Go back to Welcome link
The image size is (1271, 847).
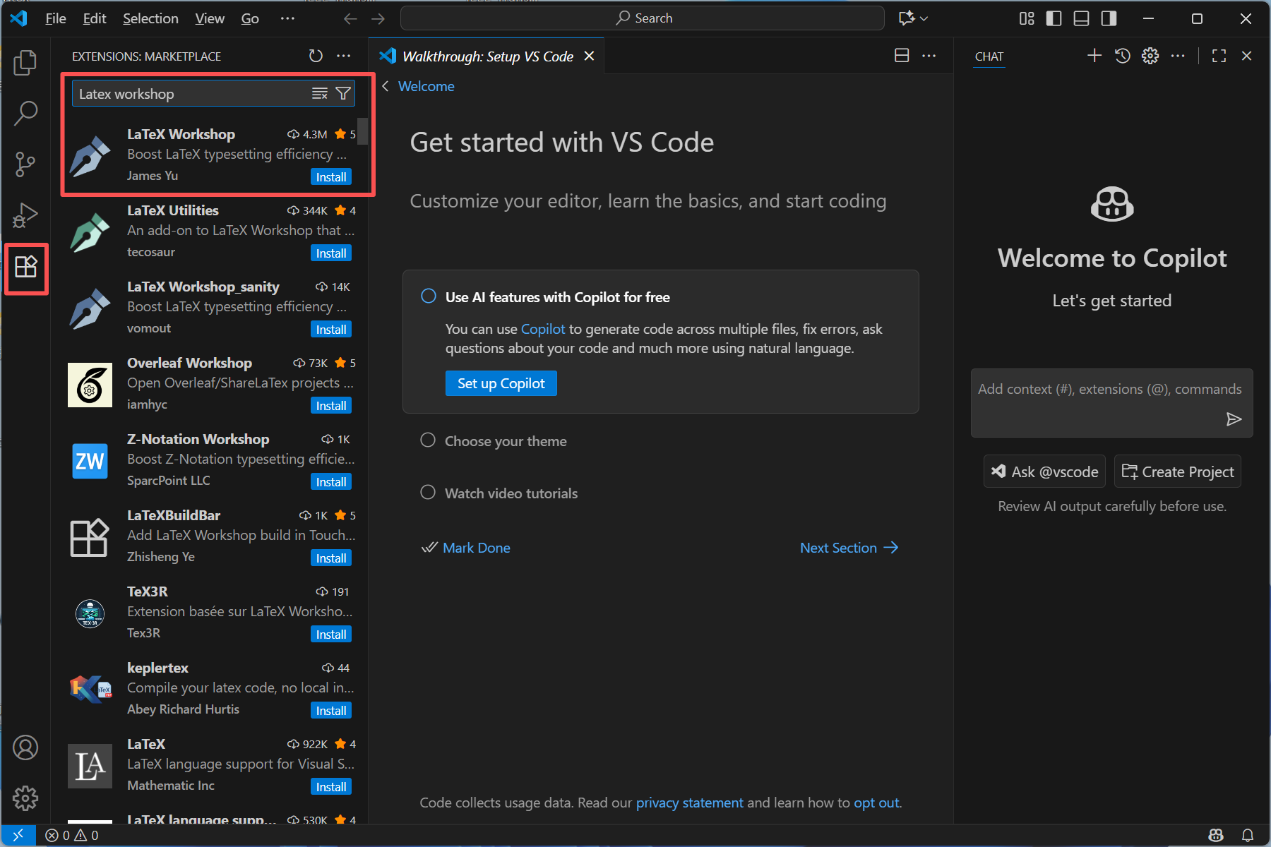[x=426, y=86]
